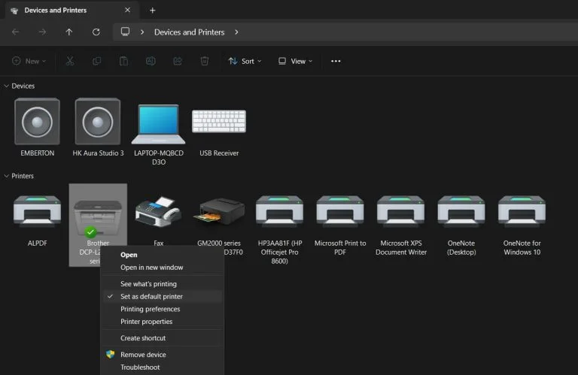Click the Paste clipboard icon
The height and width of the screenshot is (375, 578).
[123, 61]
